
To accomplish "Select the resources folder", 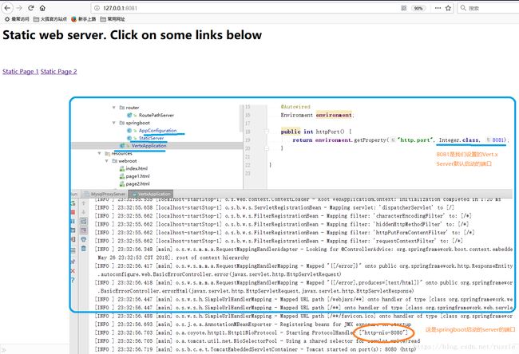I will tap(118, 153).
